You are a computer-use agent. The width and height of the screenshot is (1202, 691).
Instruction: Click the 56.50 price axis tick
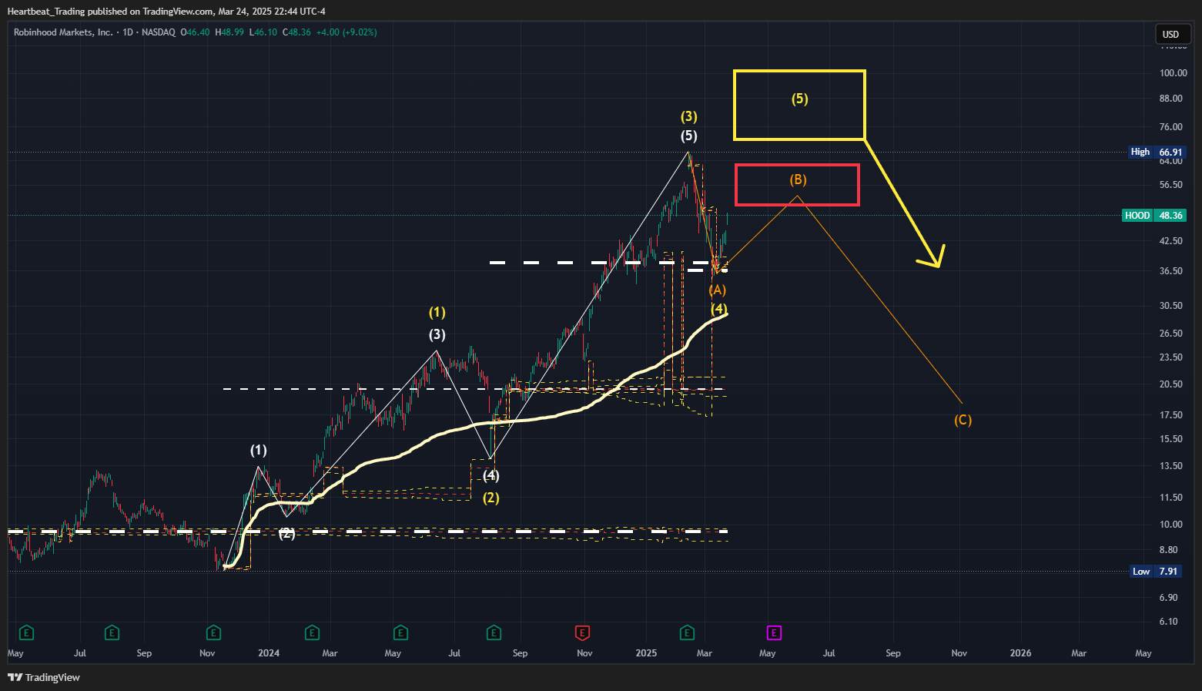pos(1171,185)
